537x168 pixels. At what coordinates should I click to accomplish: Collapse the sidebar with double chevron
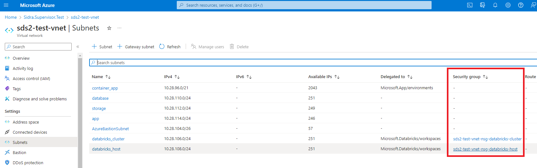(x=78, y=47)
